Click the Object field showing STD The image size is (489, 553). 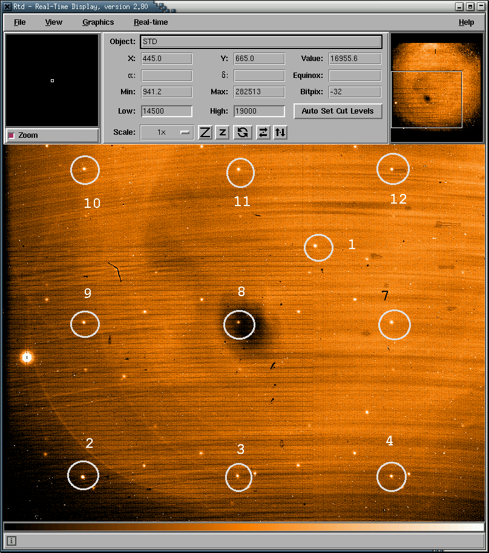pos(261,42)
